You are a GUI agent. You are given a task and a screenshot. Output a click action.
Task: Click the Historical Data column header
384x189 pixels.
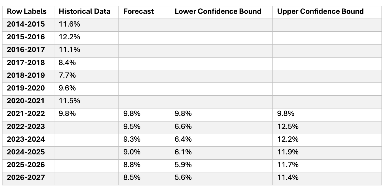[x=86, y=11]
